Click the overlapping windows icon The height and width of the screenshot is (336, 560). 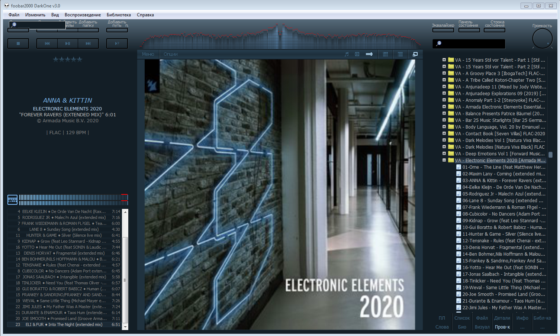(x=415, y=54)
